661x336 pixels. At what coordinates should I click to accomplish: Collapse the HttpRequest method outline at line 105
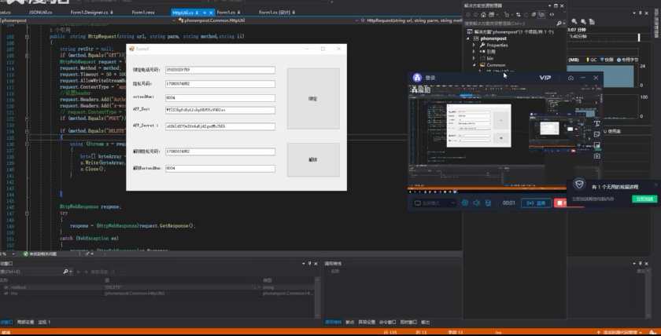[27, 37]
